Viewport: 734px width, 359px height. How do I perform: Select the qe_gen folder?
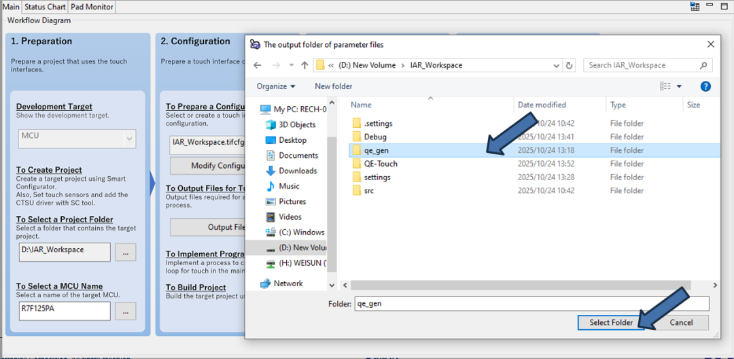point(376,150)
